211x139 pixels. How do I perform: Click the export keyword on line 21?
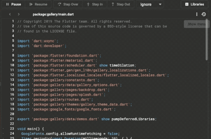click(23, 119)
